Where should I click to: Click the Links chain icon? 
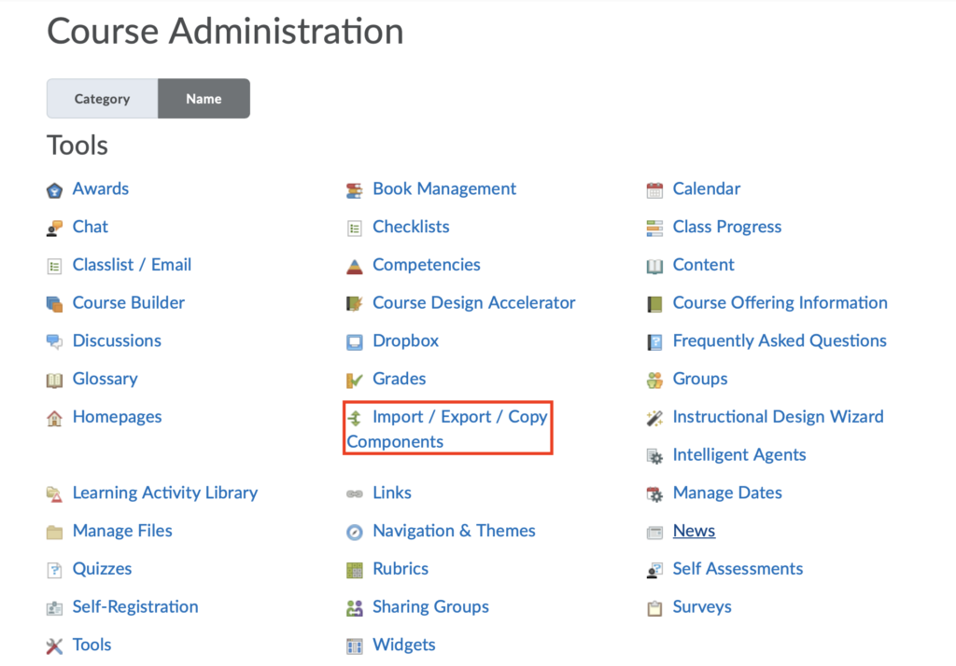point(354,493)
